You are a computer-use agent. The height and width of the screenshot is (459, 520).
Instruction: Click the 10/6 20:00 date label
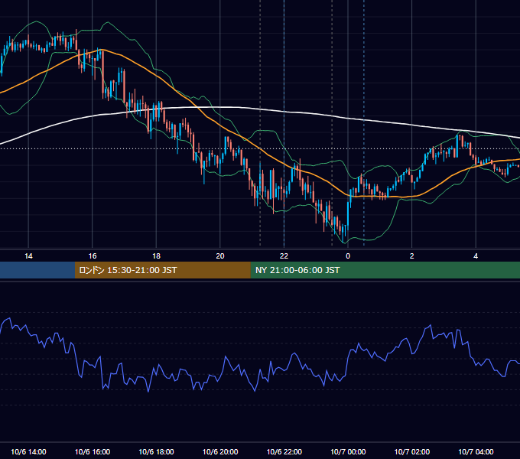click(220, 451)
